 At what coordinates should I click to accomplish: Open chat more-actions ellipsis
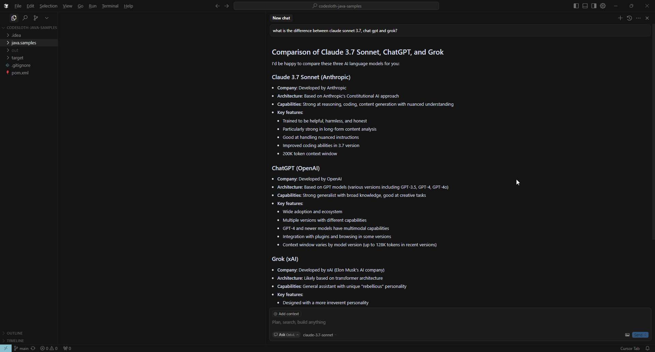coord(638,18)
